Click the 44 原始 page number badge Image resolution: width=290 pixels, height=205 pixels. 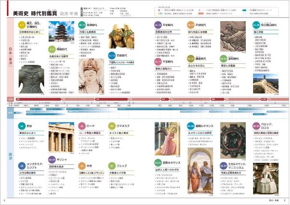pos(23,125)
